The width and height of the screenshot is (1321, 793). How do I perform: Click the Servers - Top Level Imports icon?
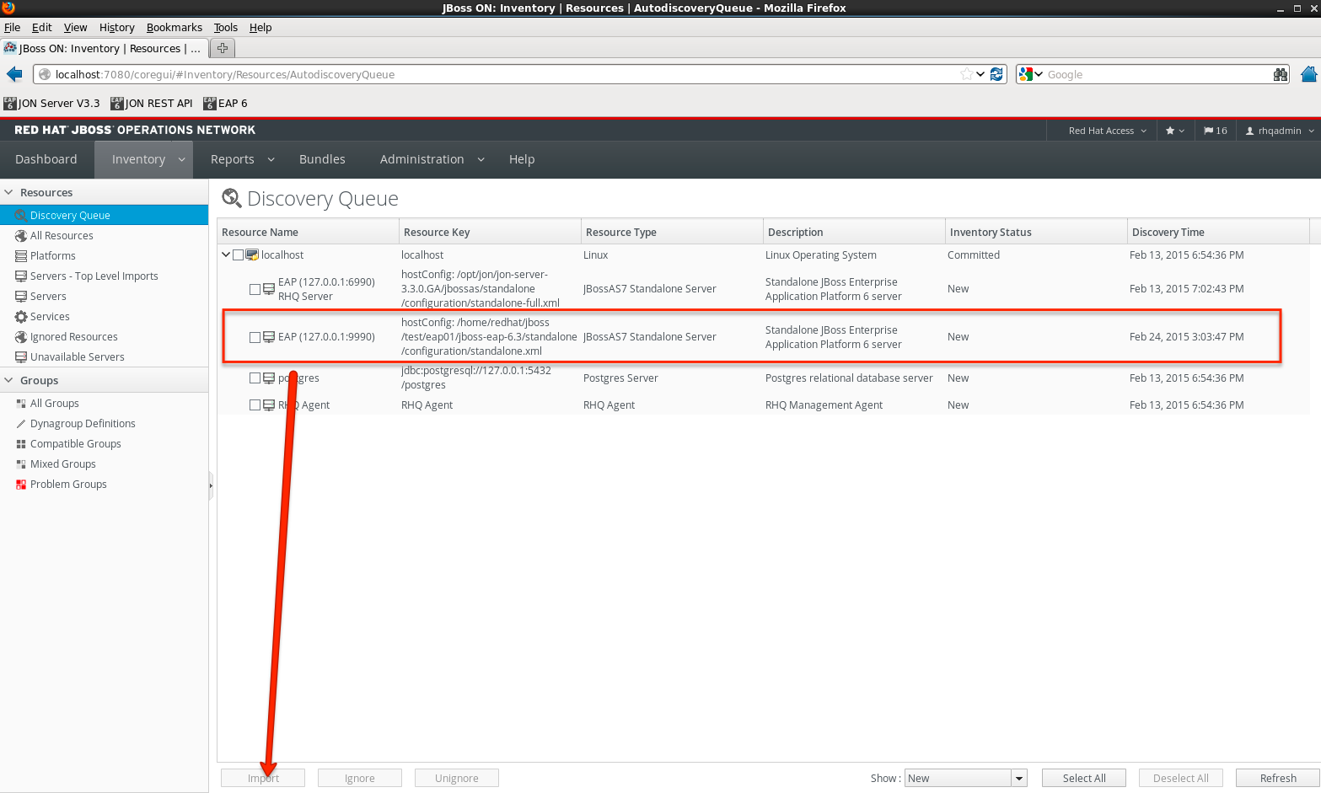pyautogui.click(x=21, y=276)
